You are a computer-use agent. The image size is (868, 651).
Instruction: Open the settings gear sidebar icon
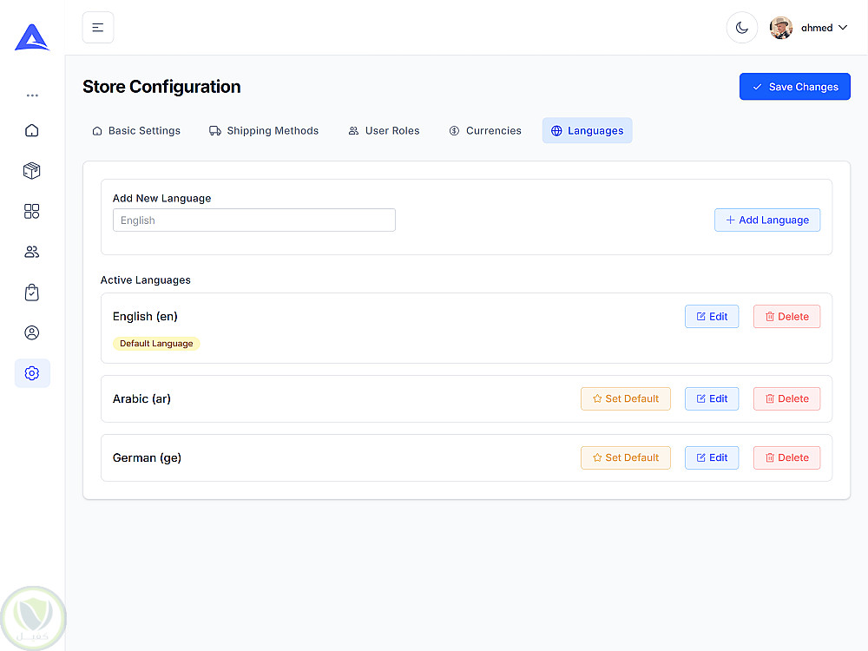click(x=32, y=373)
